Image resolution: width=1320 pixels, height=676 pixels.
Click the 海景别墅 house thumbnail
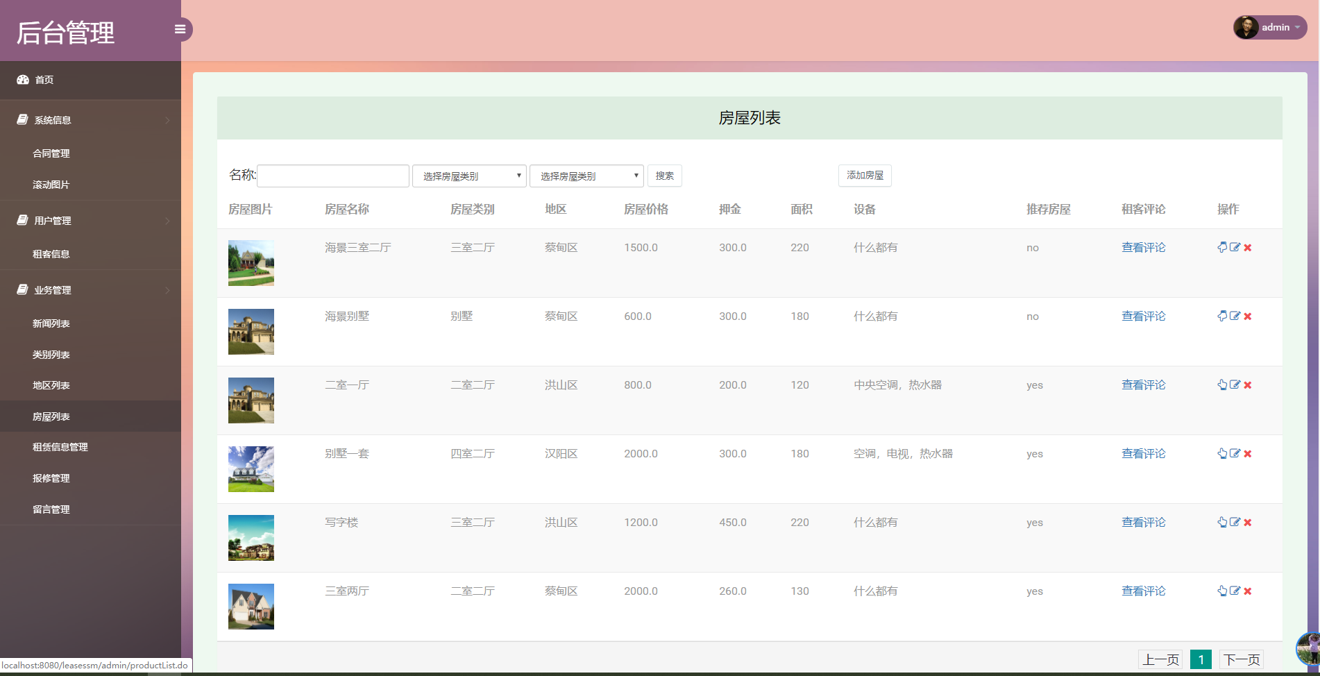click(x=251, y=332)
